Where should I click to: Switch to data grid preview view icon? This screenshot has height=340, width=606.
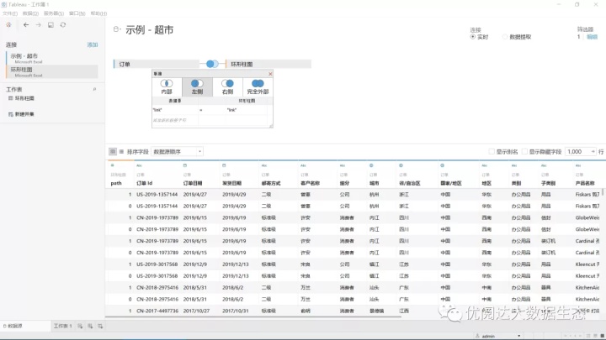point(113,151)
